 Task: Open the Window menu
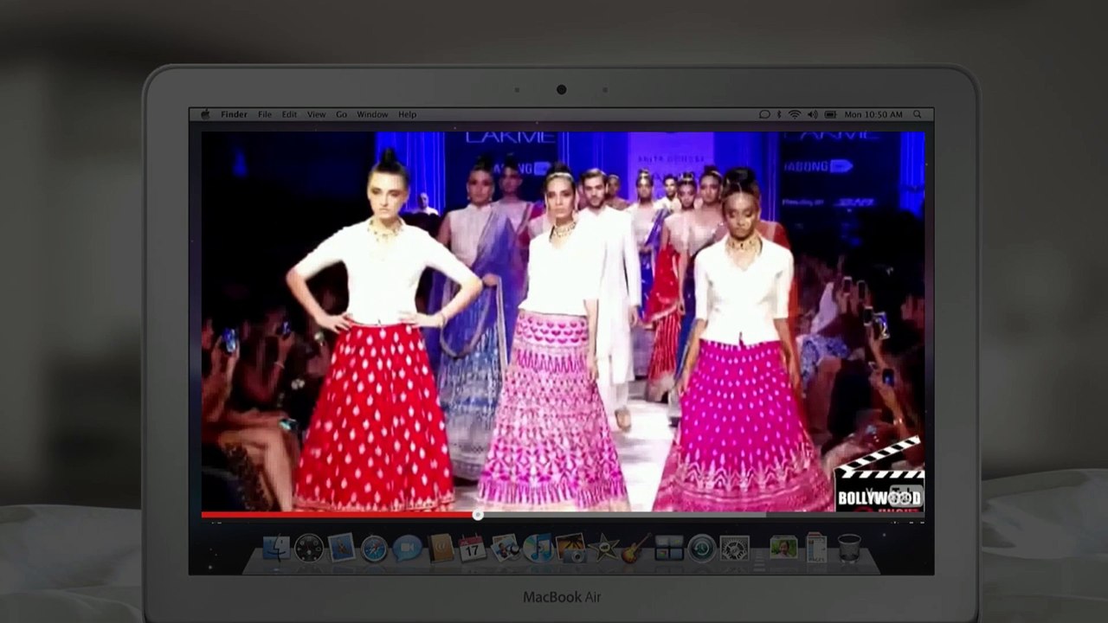(372, 114)
